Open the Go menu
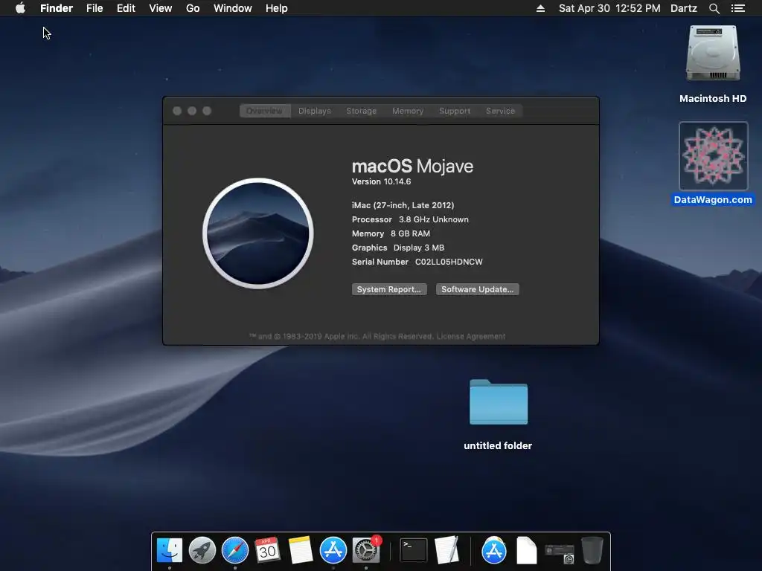This screenshot has height=571, width=762. click(x=193, y=8)
